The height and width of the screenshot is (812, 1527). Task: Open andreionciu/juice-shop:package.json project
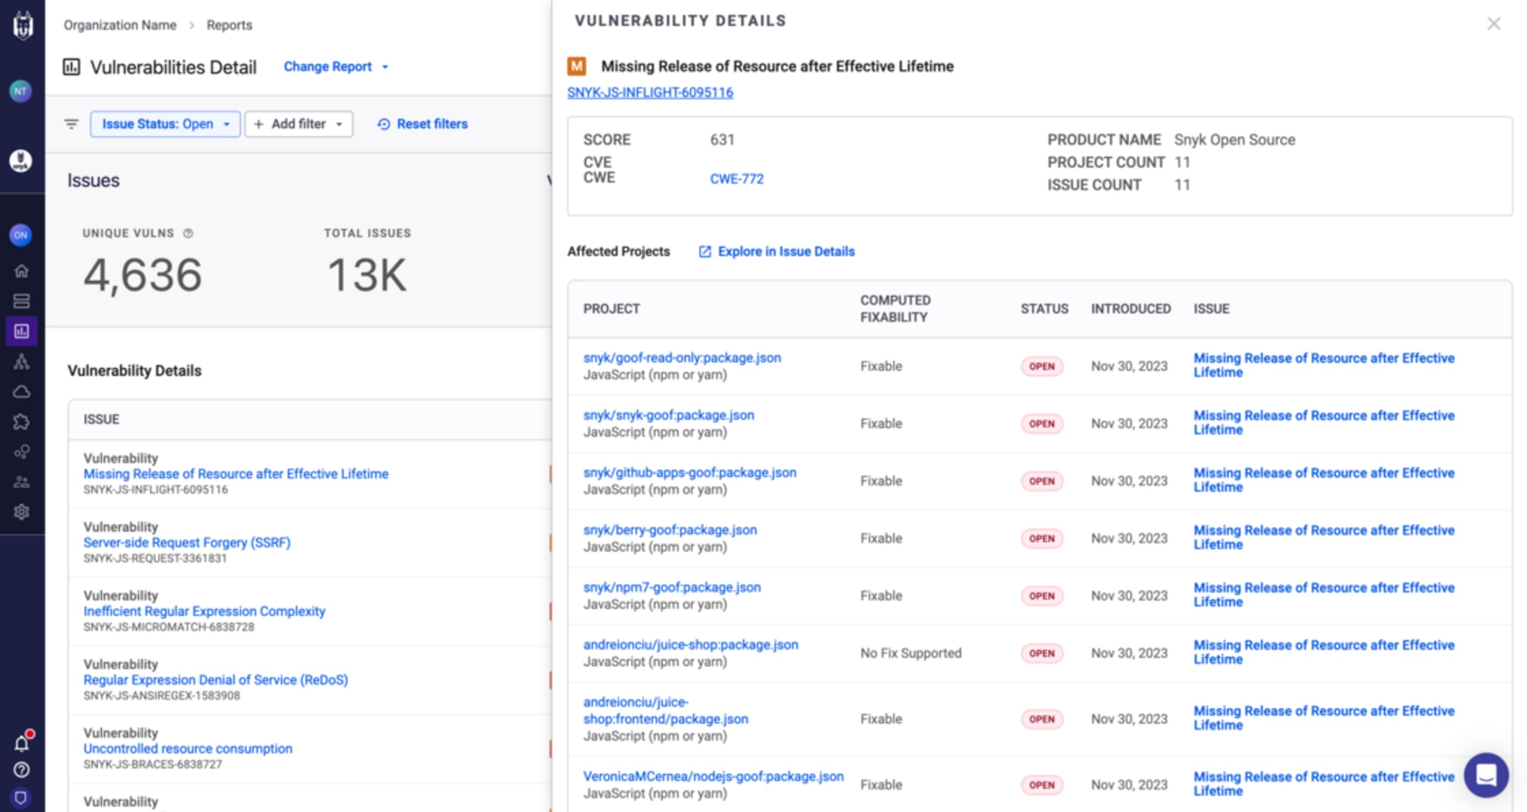(x=691, y=644)
